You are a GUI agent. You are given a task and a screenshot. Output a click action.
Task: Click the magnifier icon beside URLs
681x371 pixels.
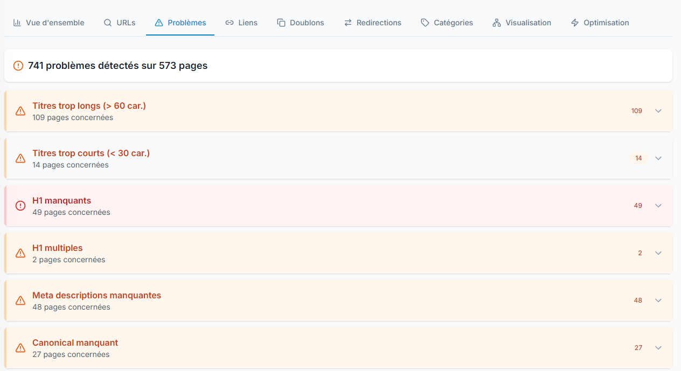point(108,23)
